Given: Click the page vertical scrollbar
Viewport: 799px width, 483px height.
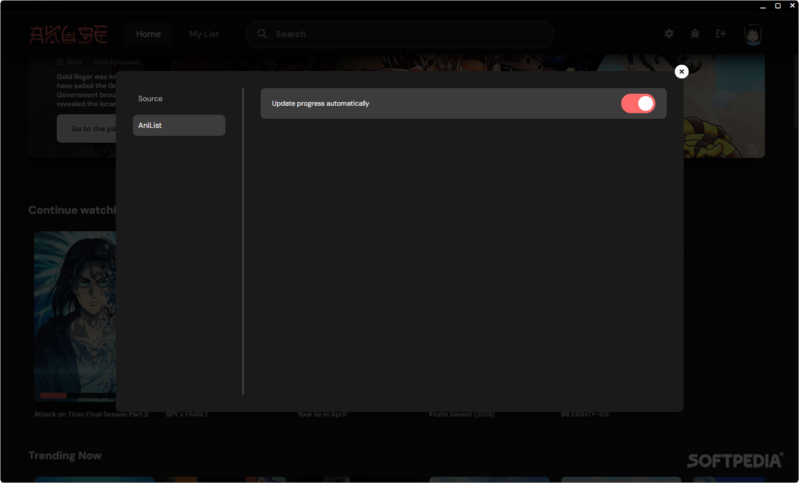Looking at the screenshot, I should tap(795, 91).
